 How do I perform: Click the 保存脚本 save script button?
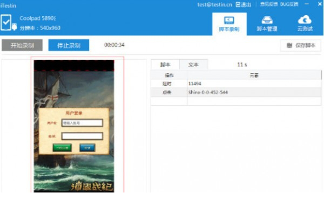pyautogui.click(x=301, y=46)
